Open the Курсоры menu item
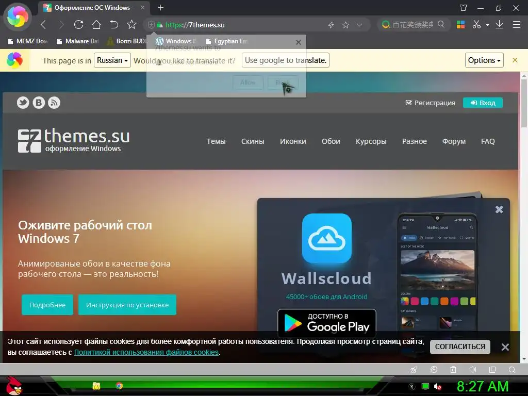The image size is (528, 396). (x=371, y=141)
